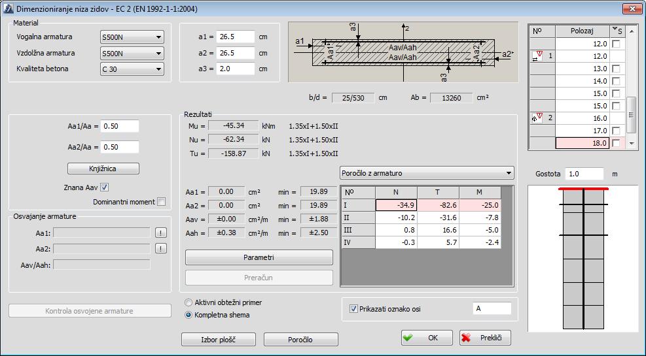
Task: Select the Kompletna shema radio button
Action: [188, 315]
